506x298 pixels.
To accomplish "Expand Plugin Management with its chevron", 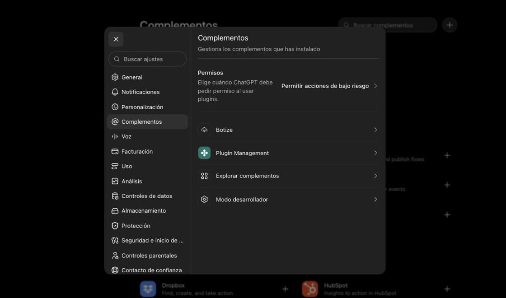I will pyautogui.click(x=375, y=153).
